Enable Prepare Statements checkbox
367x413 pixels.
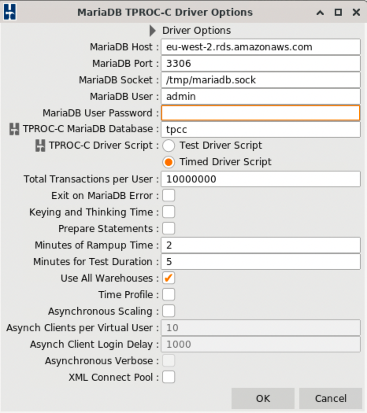pos(169,229)
